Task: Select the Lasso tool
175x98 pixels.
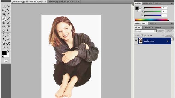Action: point(4,10)
